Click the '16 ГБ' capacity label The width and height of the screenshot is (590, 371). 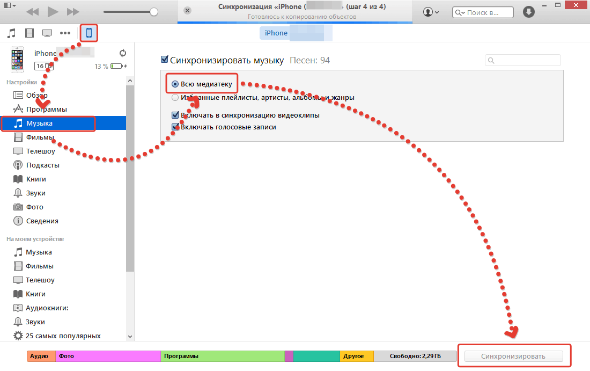(44, 66)
